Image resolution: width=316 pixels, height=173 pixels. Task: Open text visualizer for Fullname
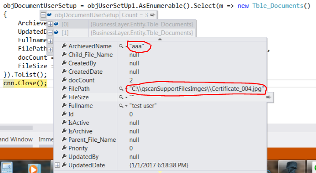(x=121, y=105)
